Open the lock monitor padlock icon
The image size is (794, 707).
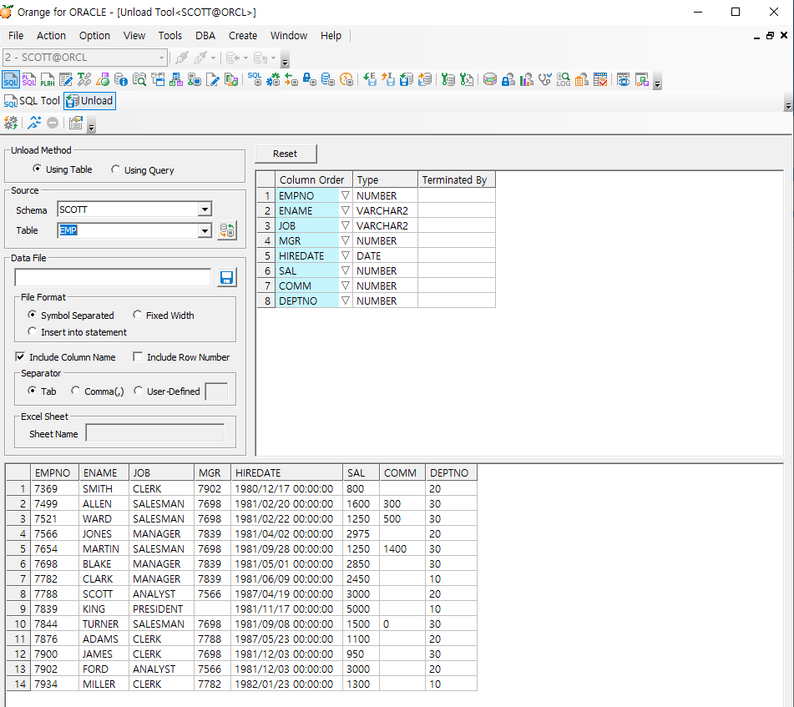310,79
